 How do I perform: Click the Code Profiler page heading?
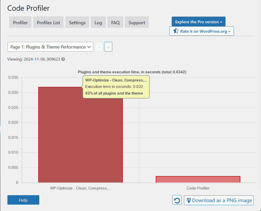coord(29,8)
